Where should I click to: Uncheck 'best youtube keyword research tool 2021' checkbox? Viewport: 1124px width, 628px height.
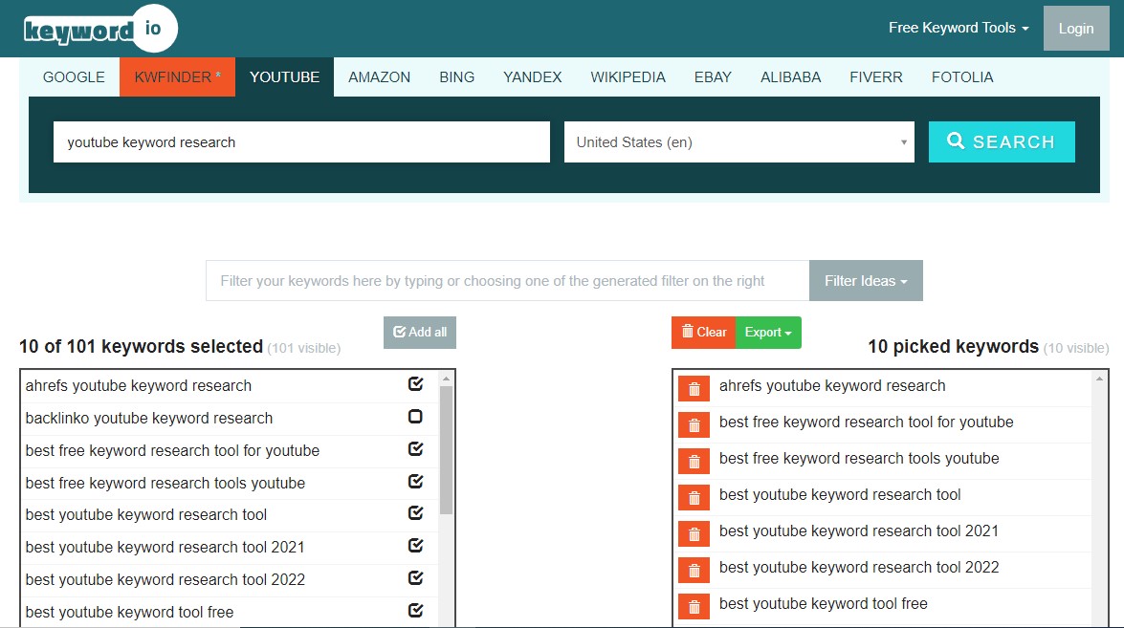[x=415, y=545]
